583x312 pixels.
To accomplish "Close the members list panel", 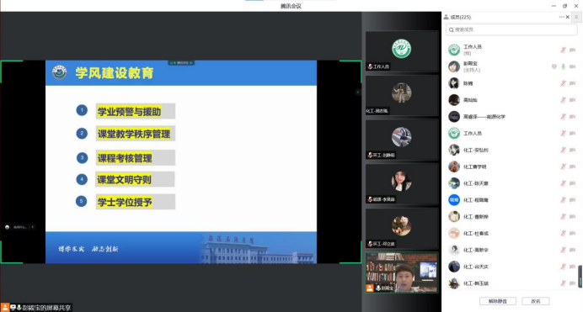I will pos(568,17).
